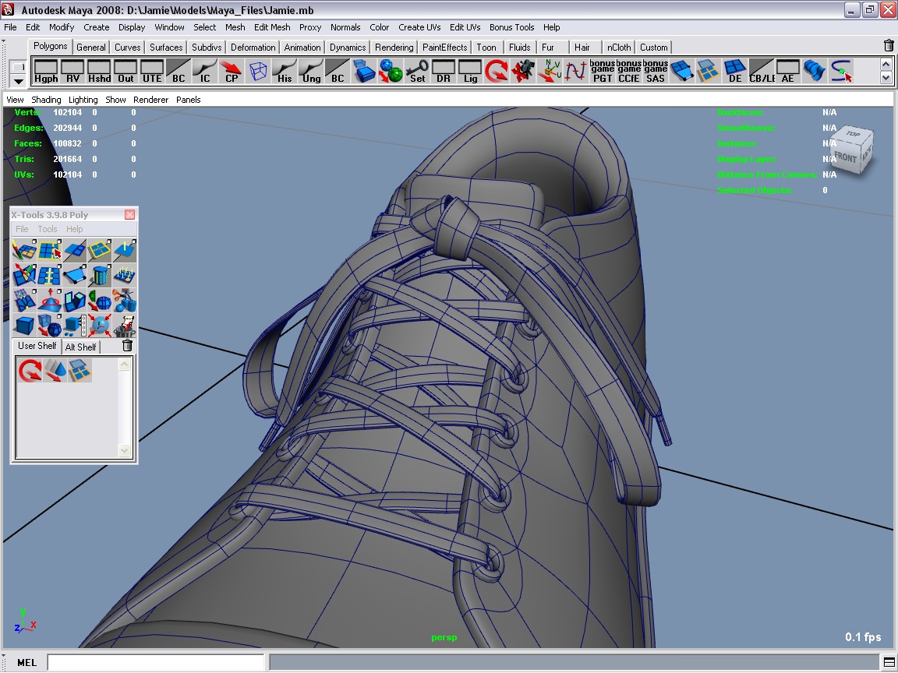This screenshot has width=898, height=673.
Task: Switch to the Alt Shelf tab
Action: tap(81, 347)
